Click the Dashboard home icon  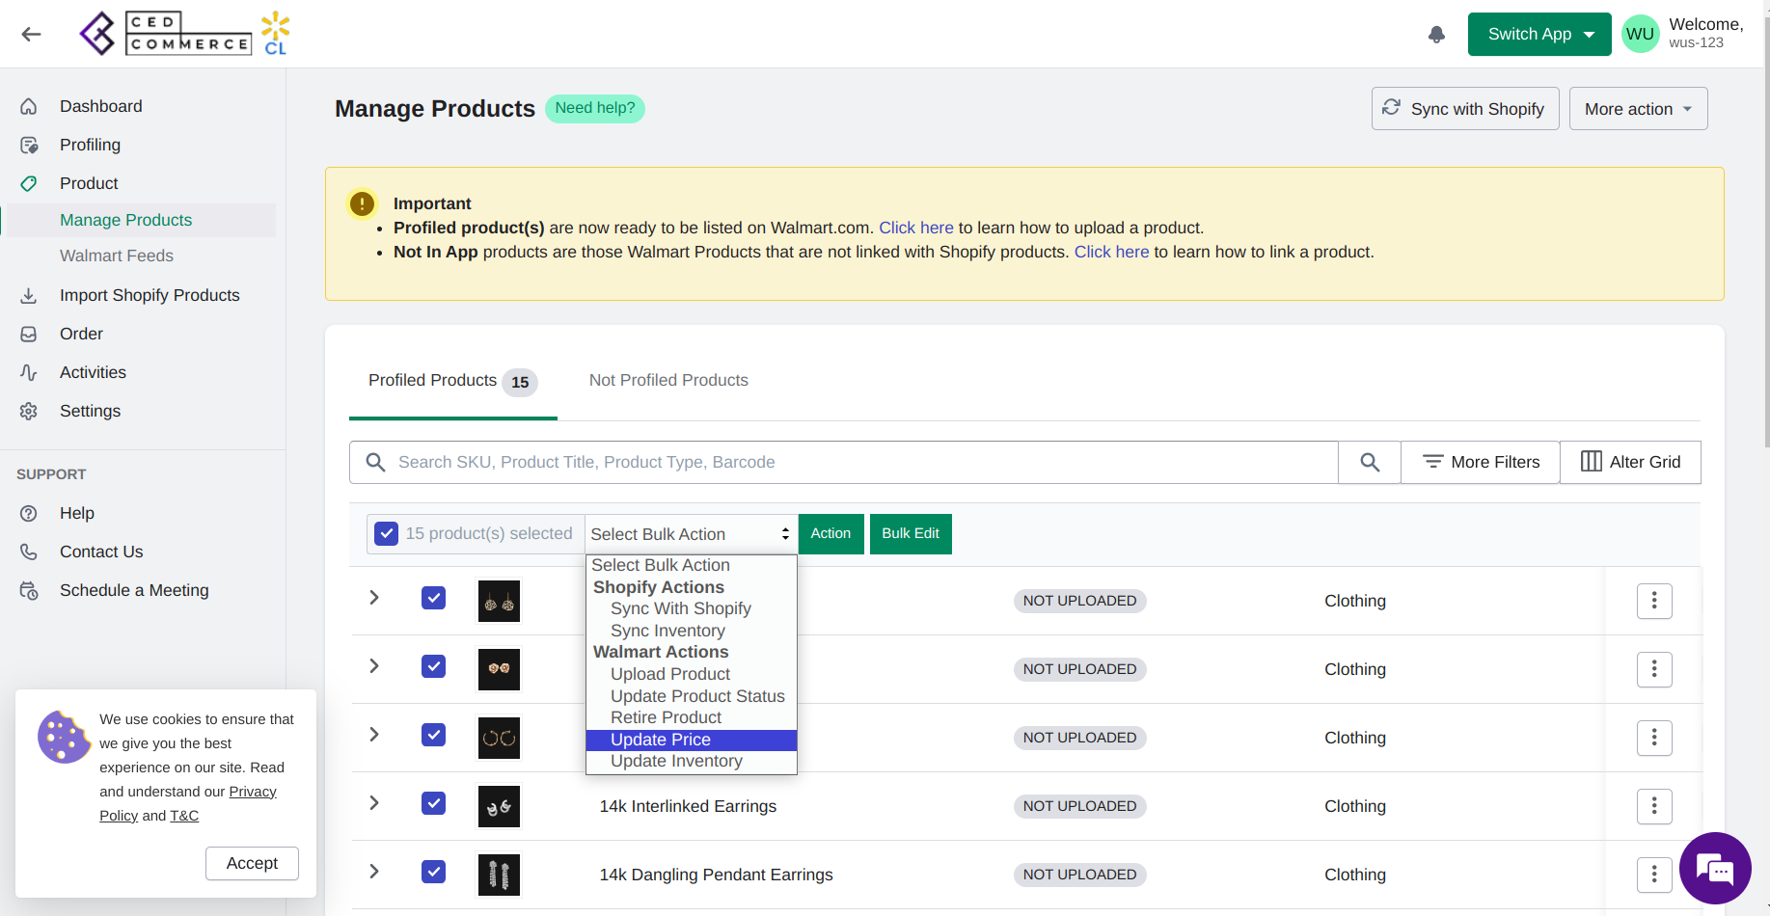coord(29,106)
